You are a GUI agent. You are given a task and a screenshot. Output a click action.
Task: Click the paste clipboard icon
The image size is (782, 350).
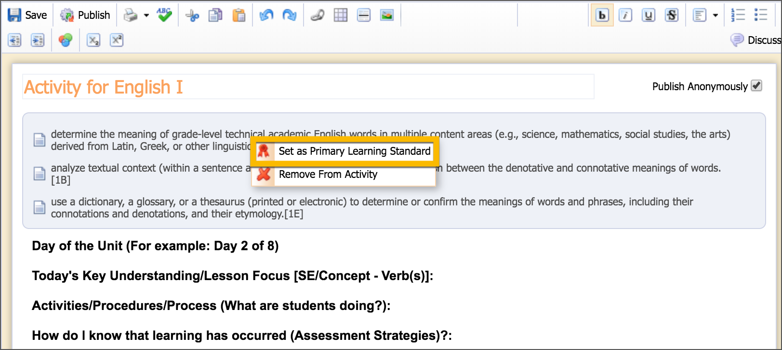(239, 15)
